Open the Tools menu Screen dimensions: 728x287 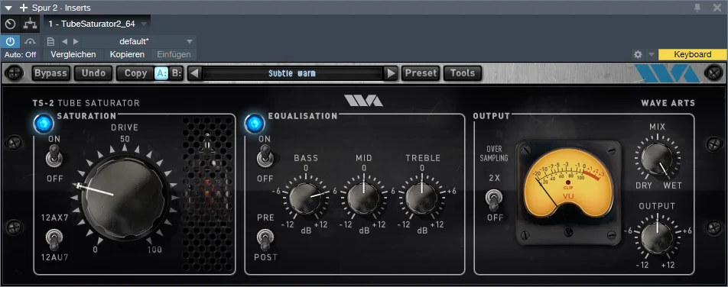coord(463,73)
